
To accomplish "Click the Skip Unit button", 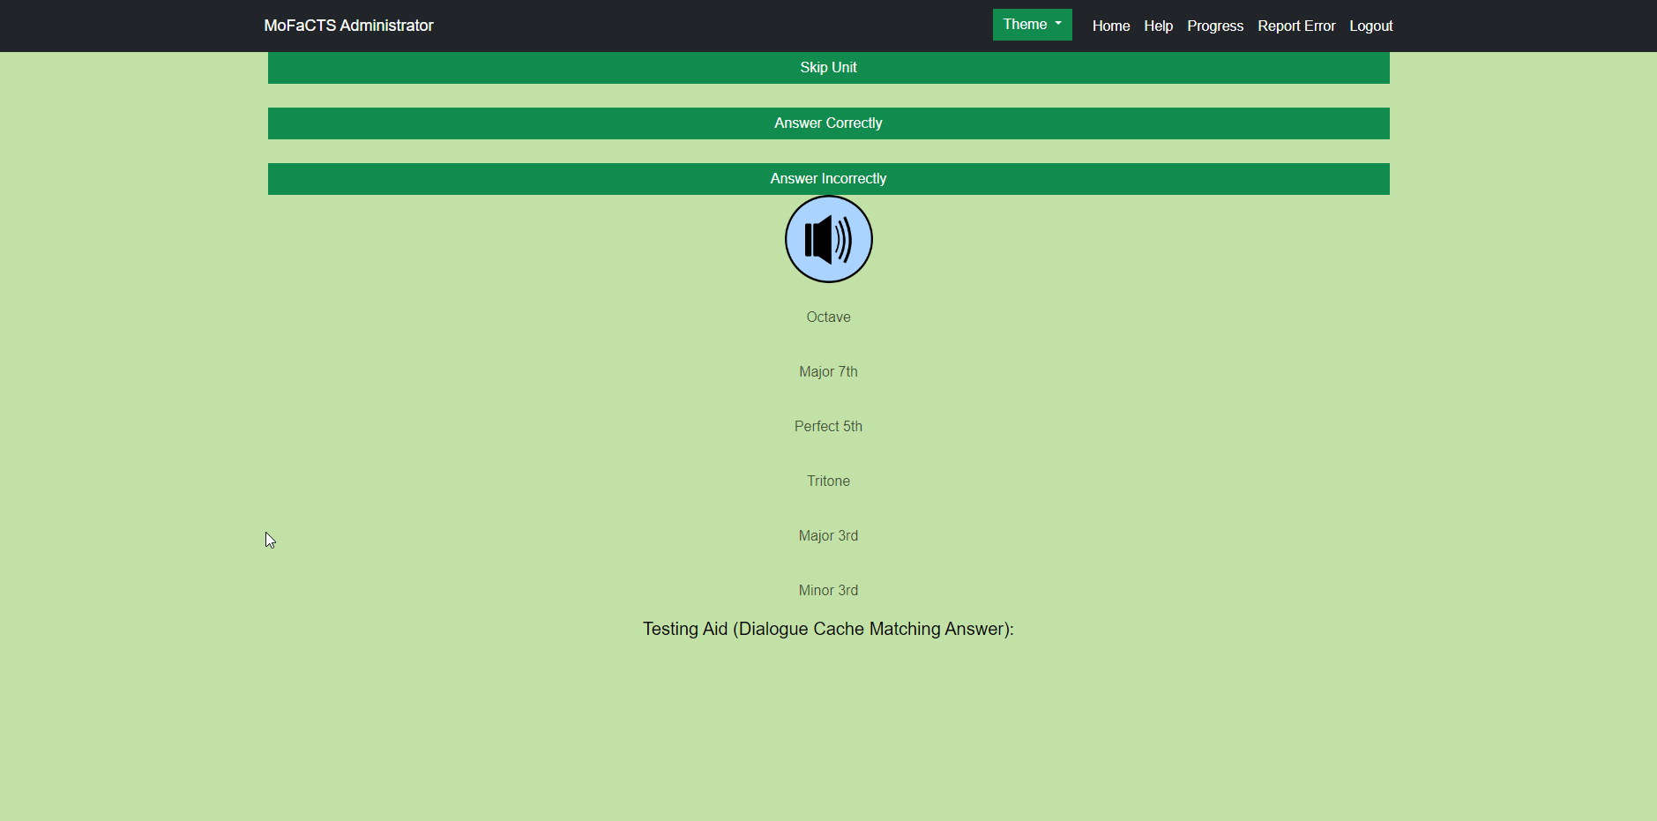I will pos(827,67).
